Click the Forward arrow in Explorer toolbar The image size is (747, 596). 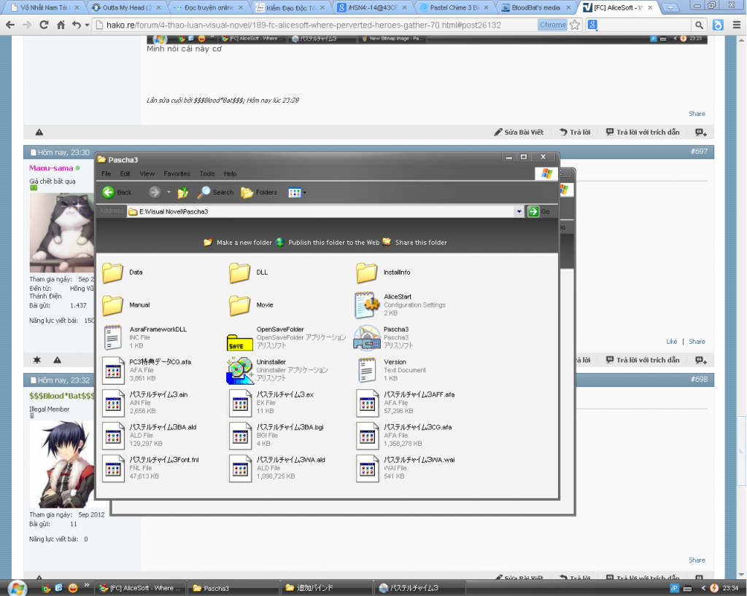[x=155, y=192]
